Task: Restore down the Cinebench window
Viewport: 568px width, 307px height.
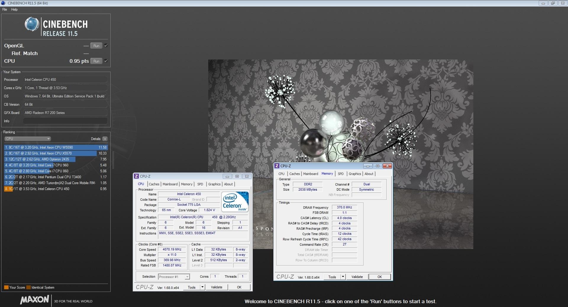Action: [553, 3]
